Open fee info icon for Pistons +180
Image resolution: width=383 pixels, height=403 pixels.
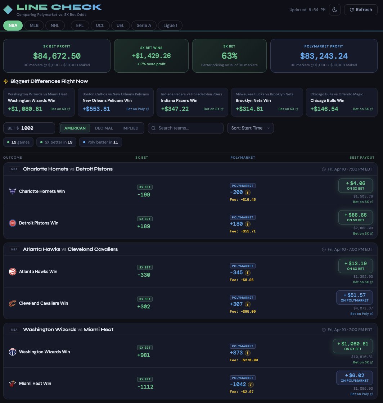(x=248, y=224)
